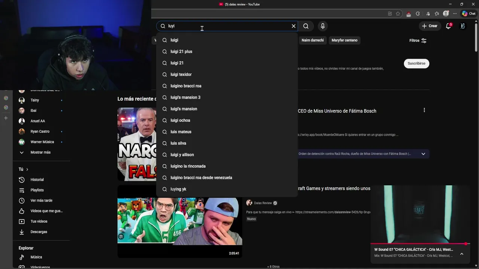Select the suggestion 'luigi texidor'
Image resolution: width=479 pixels, height=269 pixels.
[227, 74]
